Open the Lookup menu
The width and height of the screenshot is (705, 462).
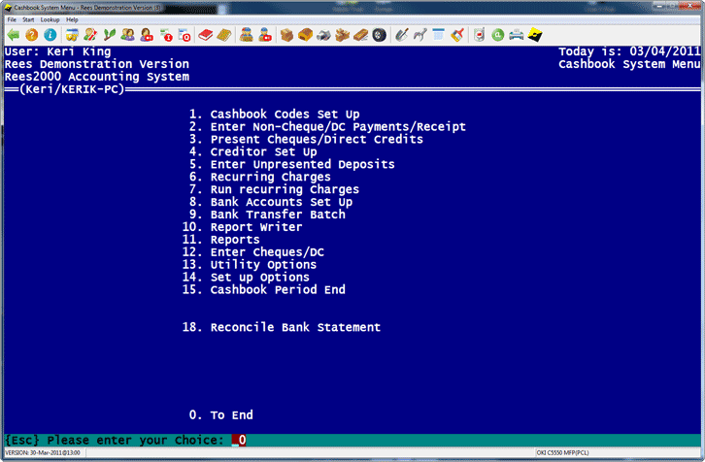(x=50, y=19)
